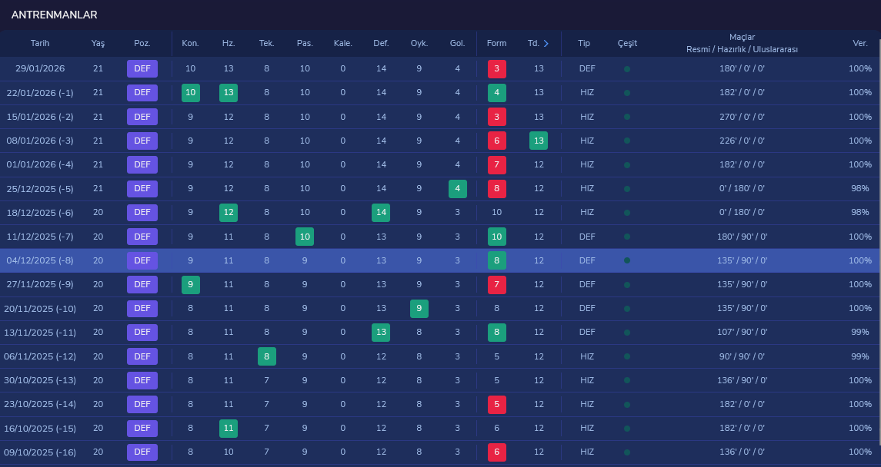Click the Çeşit dot in the 13/11/2025 (-11) row

tap(627, 333)
